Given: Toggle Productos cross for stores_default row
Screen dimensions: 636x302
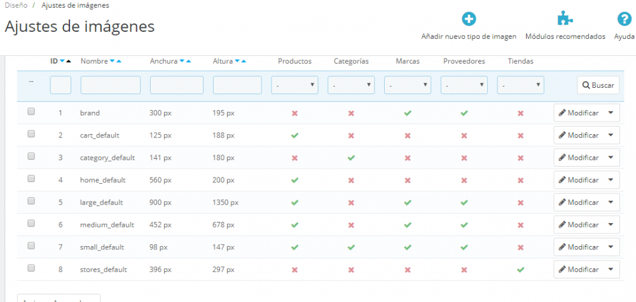Looking at the screenshot, I should [x=294, y=269].
